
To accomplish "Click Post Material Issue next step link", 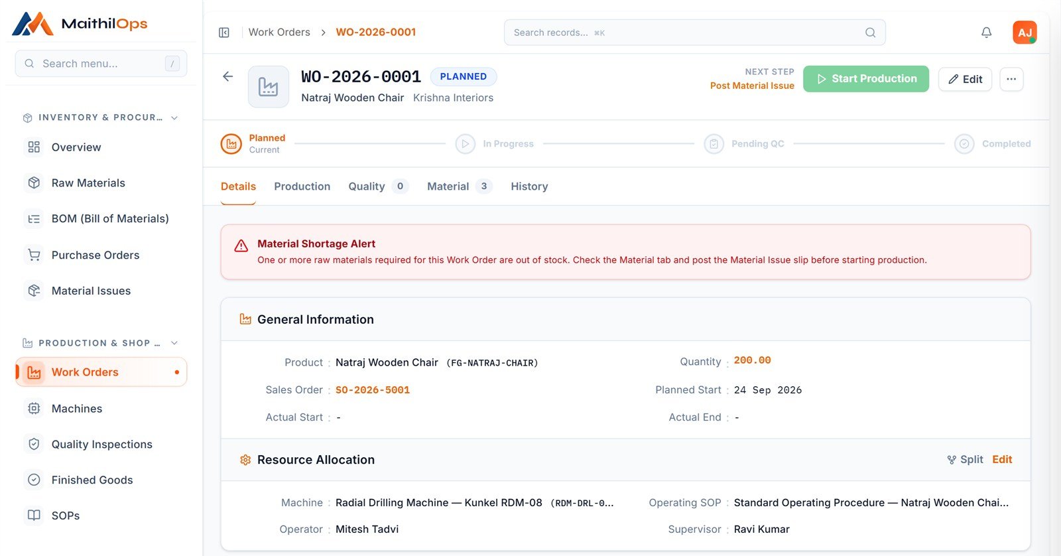I will click(x=752, y=86).
